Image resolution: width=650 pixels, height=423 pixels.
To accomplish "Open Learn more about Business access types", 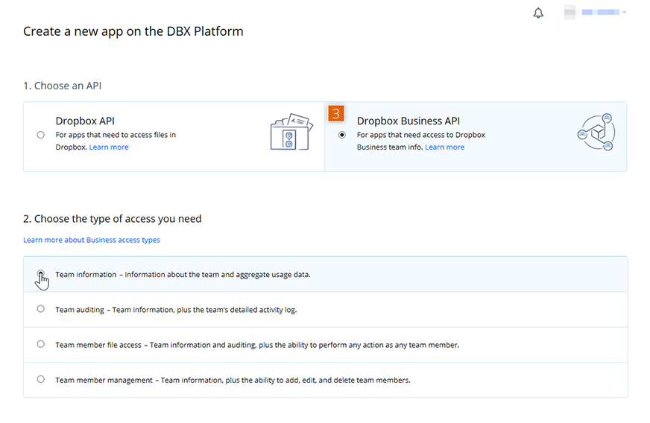I will (92, 240).
